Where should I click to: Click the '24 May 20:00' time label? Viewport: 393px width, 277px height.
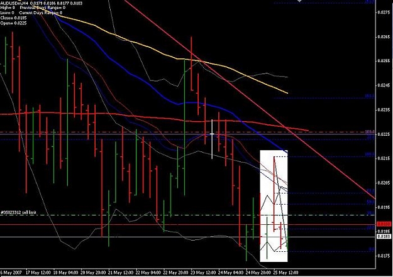258,273
